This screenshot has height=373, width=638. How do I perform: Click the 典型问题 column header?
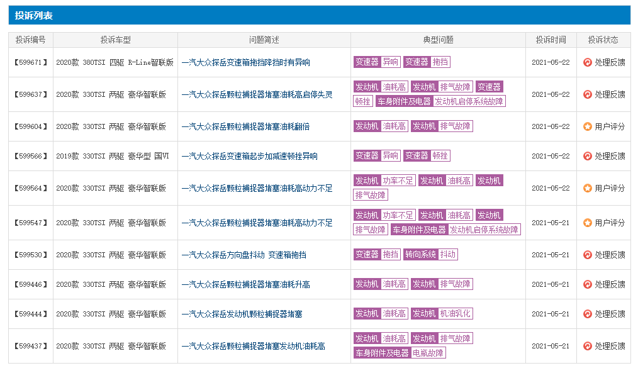tap(438, 40)
